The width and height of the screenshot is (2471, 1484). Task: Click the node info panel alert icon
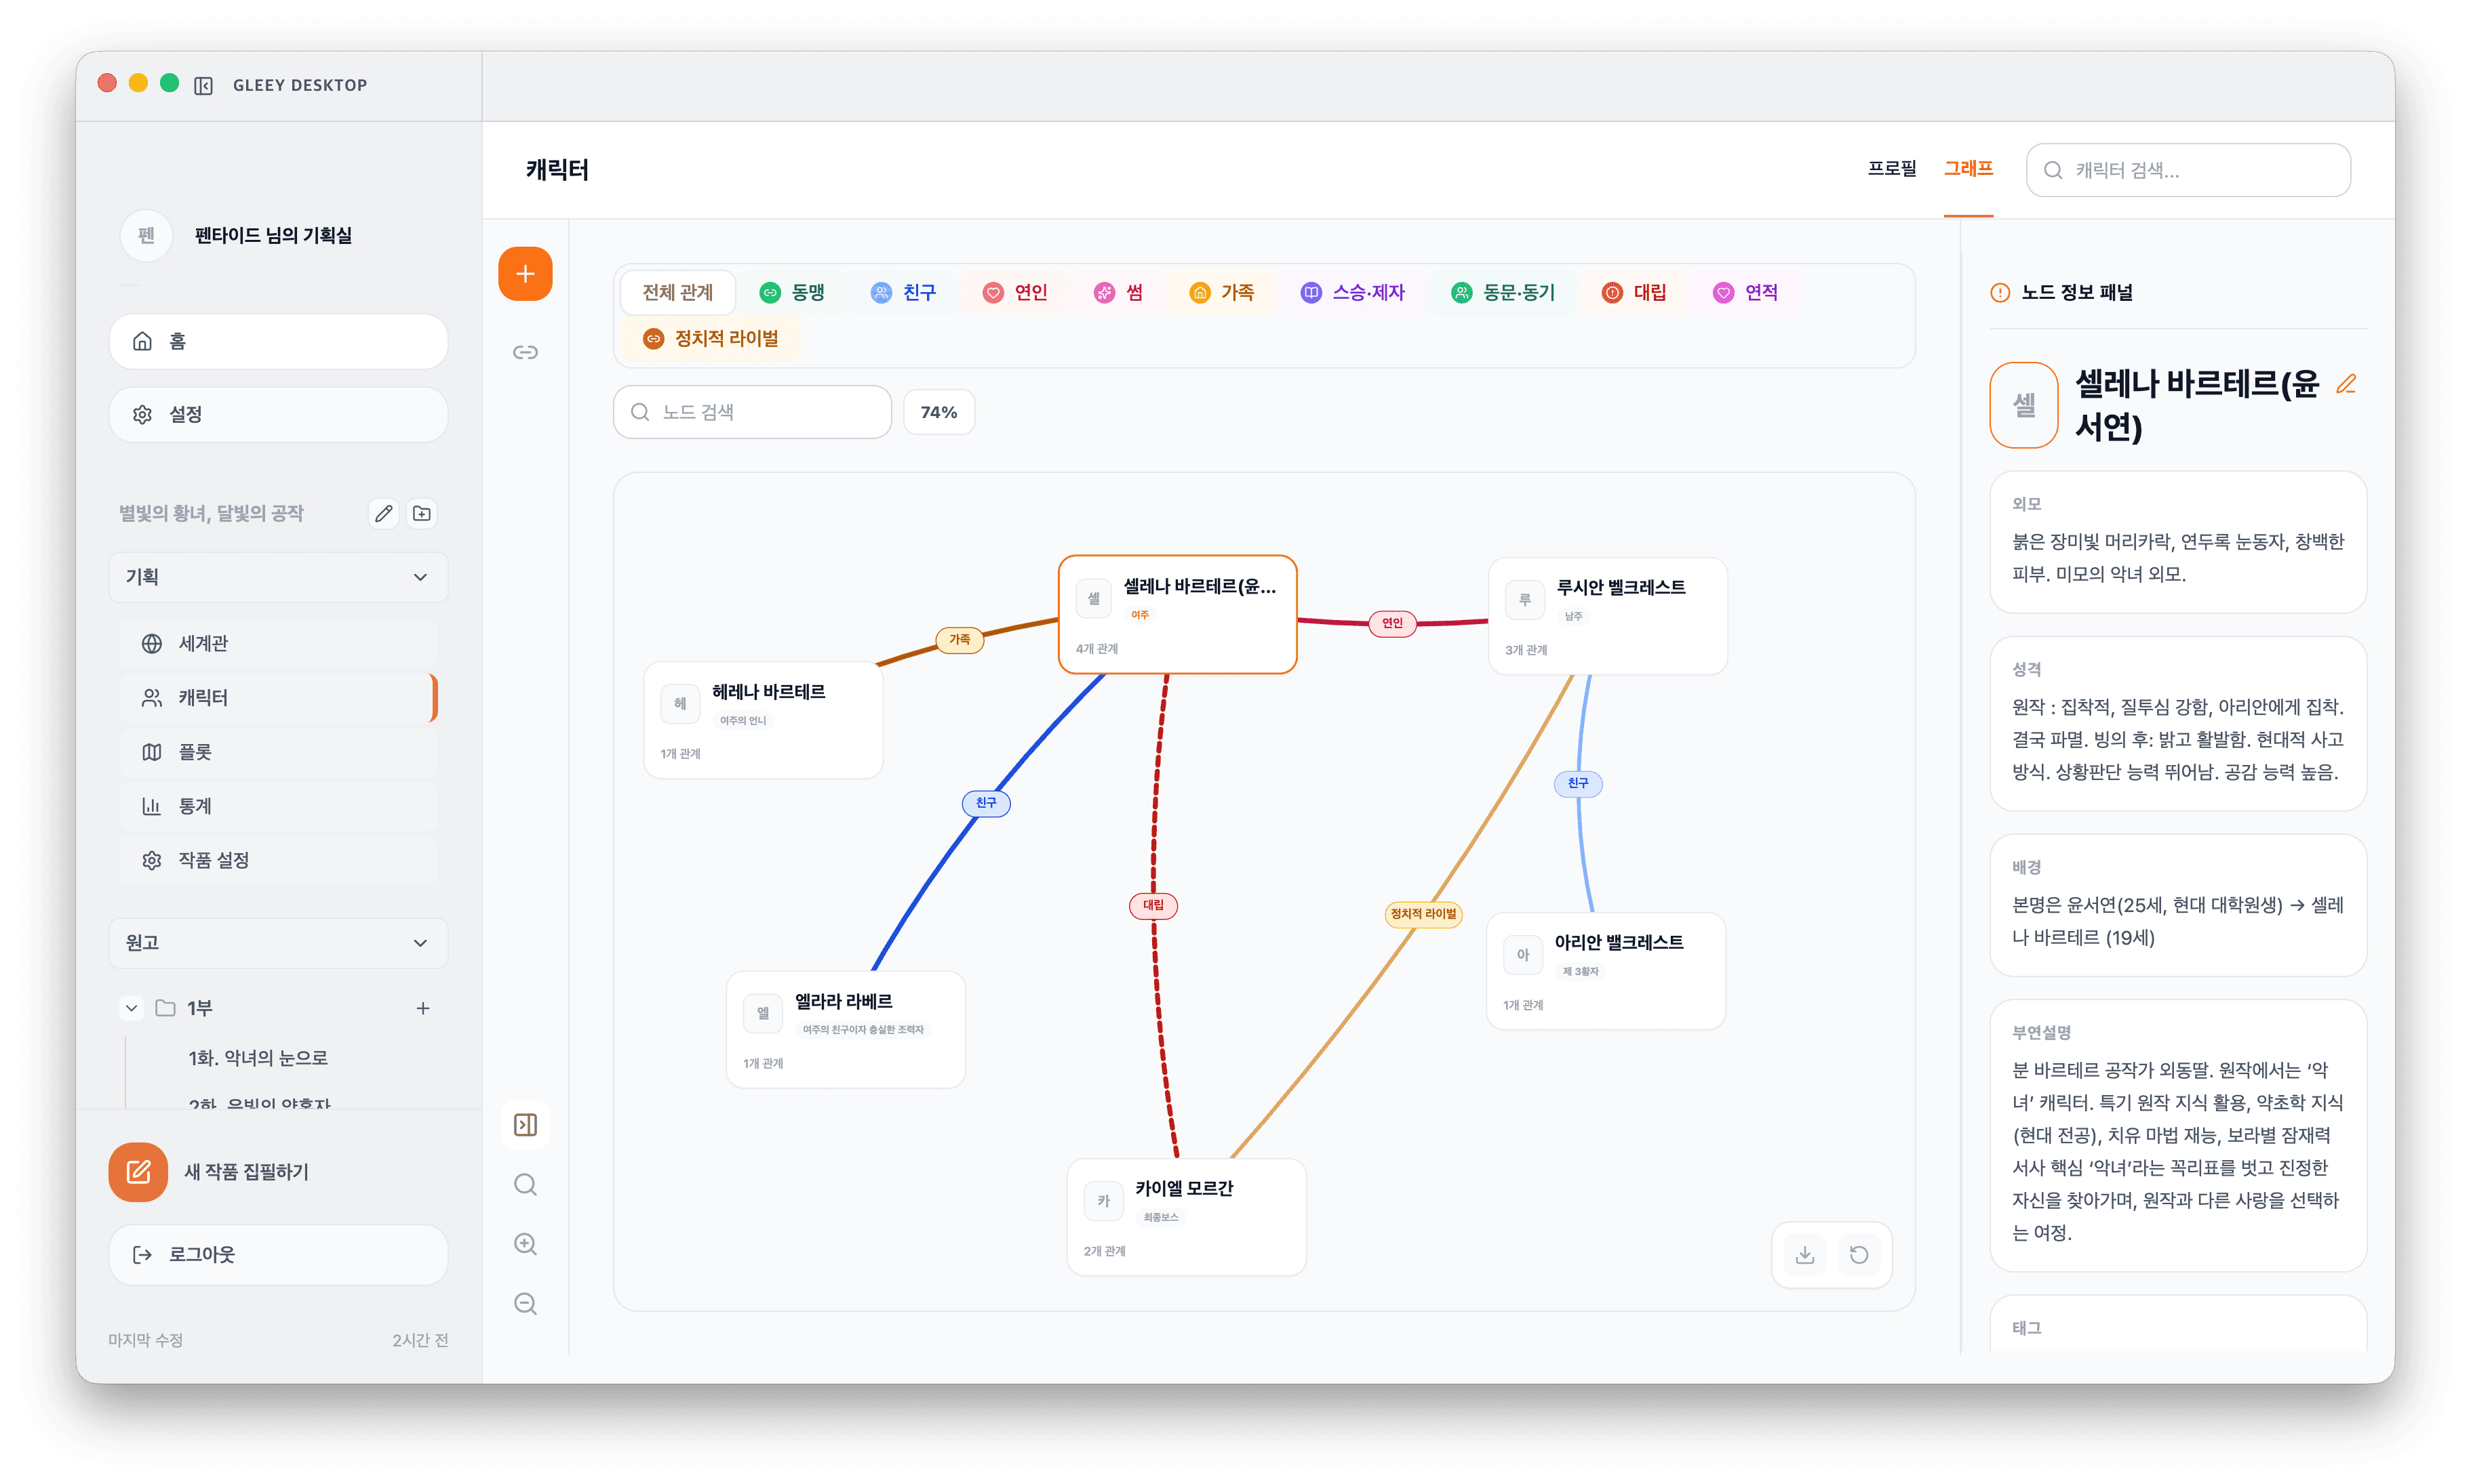[2000, 293]
